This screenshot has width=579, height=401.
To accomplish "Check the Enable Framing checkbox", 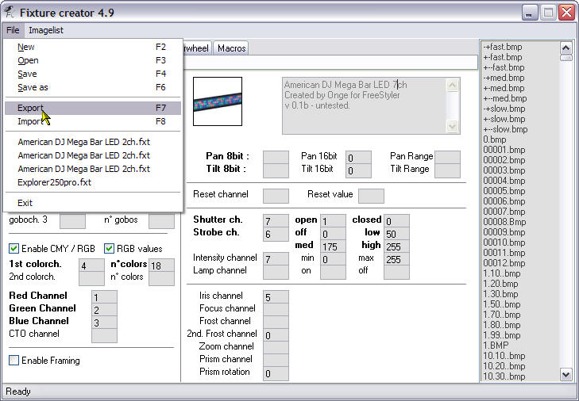I will pyautogui.click(x=14, y=361).
